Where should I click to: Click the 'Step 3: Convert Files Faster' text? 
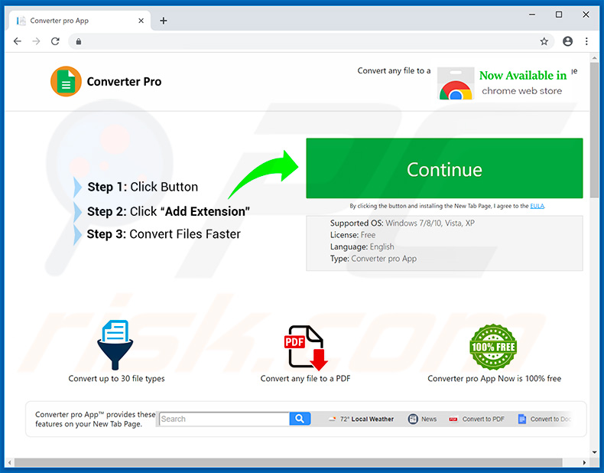pyautogui.click(x=164, y=234)
